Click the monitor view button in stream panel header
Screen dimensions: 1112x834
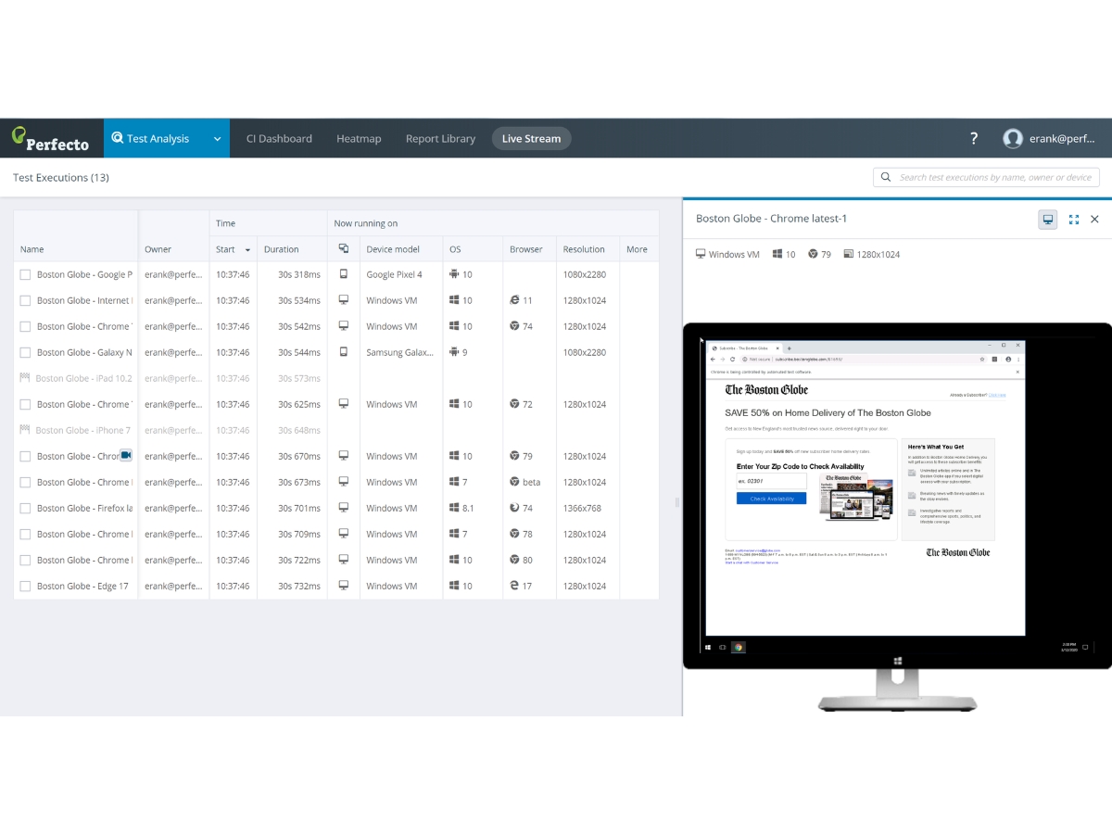[x=1048, y=220]
